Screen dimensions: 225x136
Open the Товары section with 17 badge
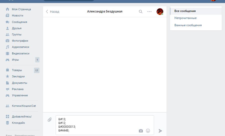coord(17,70)
